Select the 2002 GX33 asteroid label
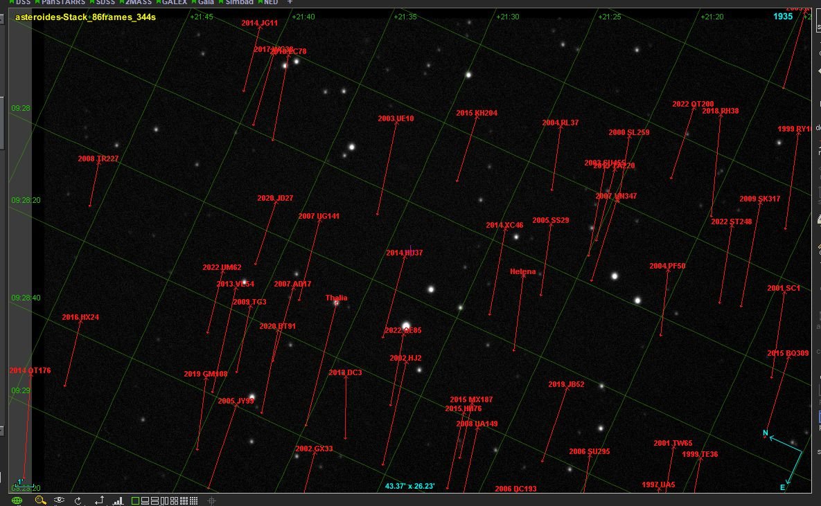This screenshot has height=506, width=821. pyautogui.click(x=314, y=449)
